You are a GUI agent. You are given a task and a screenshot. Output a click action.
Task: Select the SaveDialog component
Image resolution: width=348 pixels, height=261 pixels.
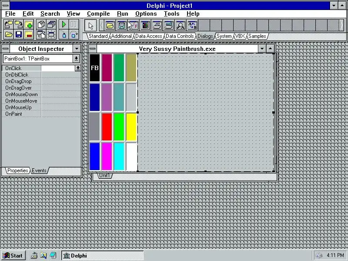(122, 26)
